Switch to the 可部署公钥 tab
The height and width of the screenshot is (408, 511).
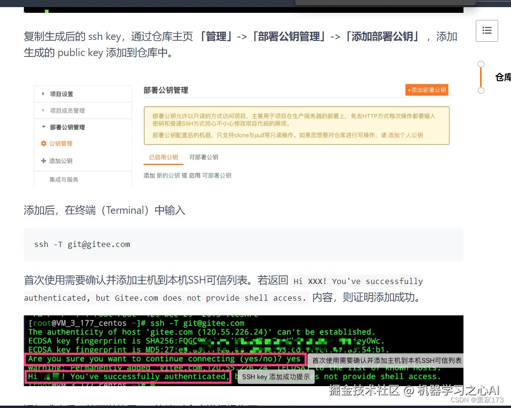click(203, 156)
